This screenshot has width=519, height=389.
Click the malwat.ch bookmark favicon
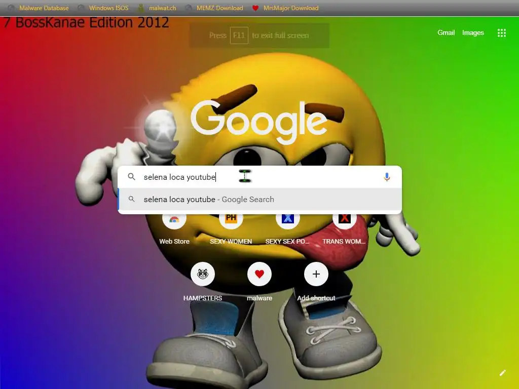pos(141,8)
